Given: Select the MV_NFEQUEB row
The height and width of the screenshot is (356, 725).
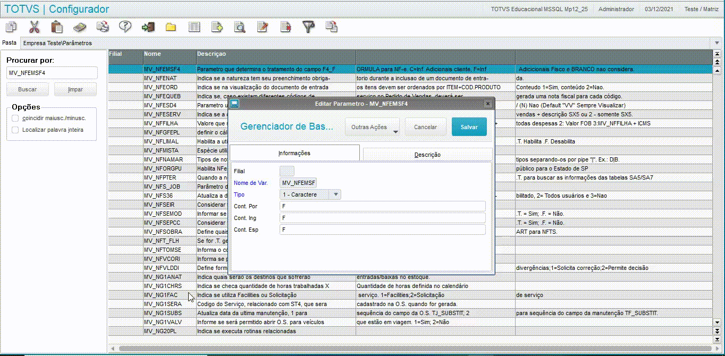Looking at the screenshot, I should click(410, 96).
